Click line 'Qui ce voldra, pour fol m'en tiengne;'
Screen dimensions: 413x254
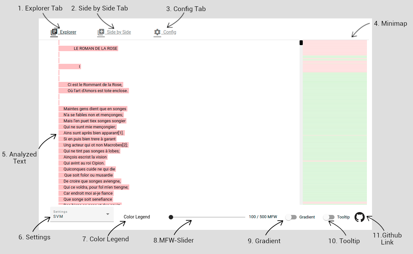click(96, 187)
